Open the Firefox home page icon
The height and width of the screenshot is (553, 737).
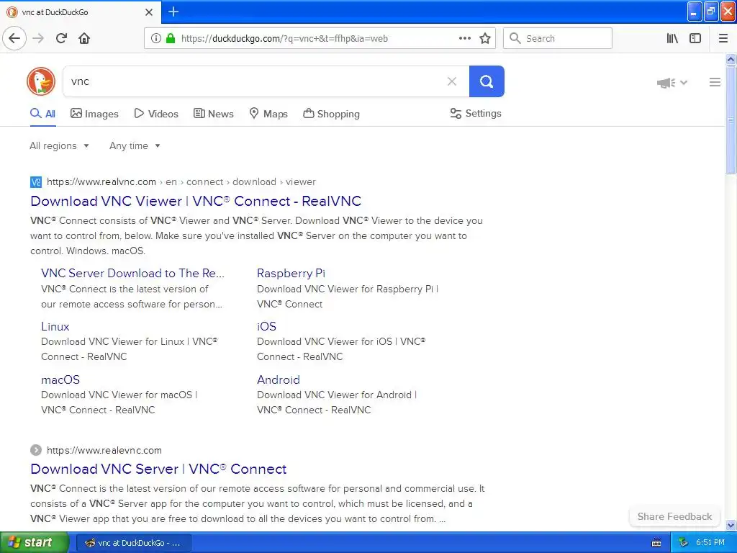click(x=84, y=38)
